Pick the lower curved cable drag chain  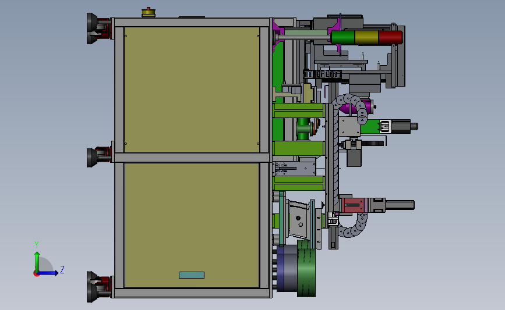point(354,226)
